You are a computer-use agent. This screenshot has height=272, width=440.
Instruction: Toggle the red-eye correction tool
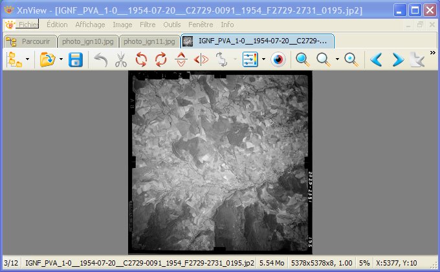coord(278,60)
